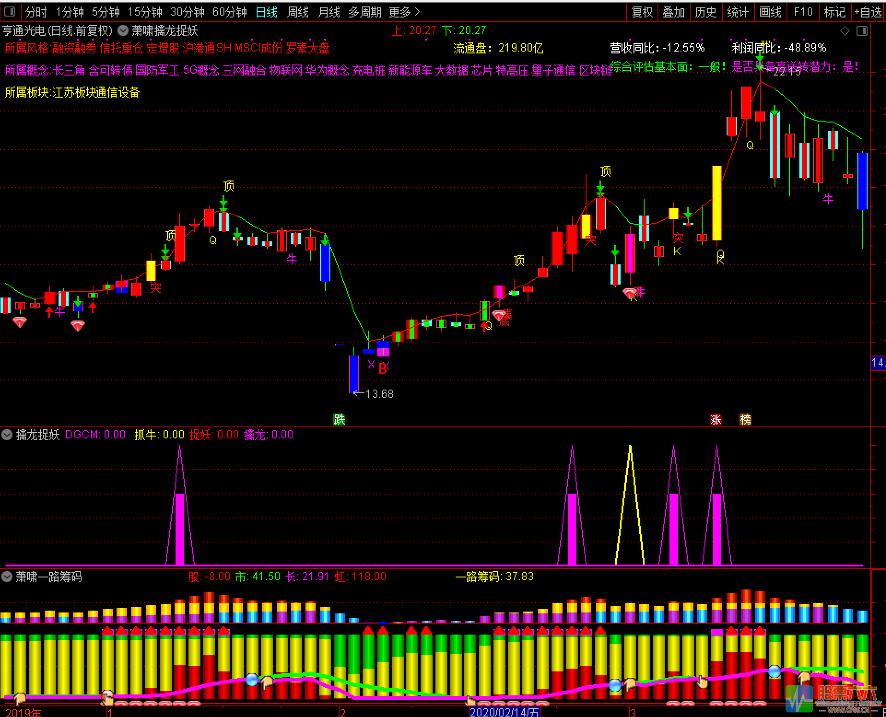Switch to 60分钟 period tab
The height and width of the screenshot is (717, 886).
click(229, 12)
